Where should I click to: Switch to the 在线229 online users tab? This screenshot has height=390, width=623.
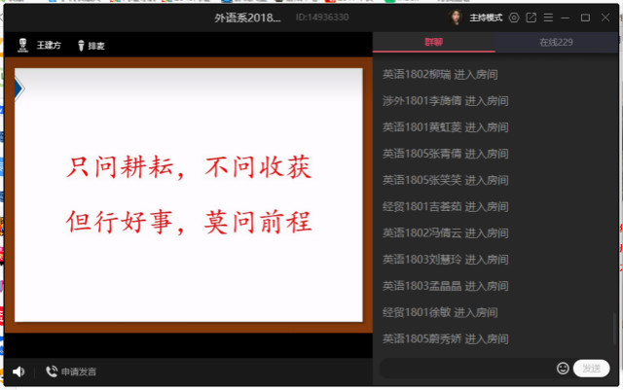tap(556, 42)
